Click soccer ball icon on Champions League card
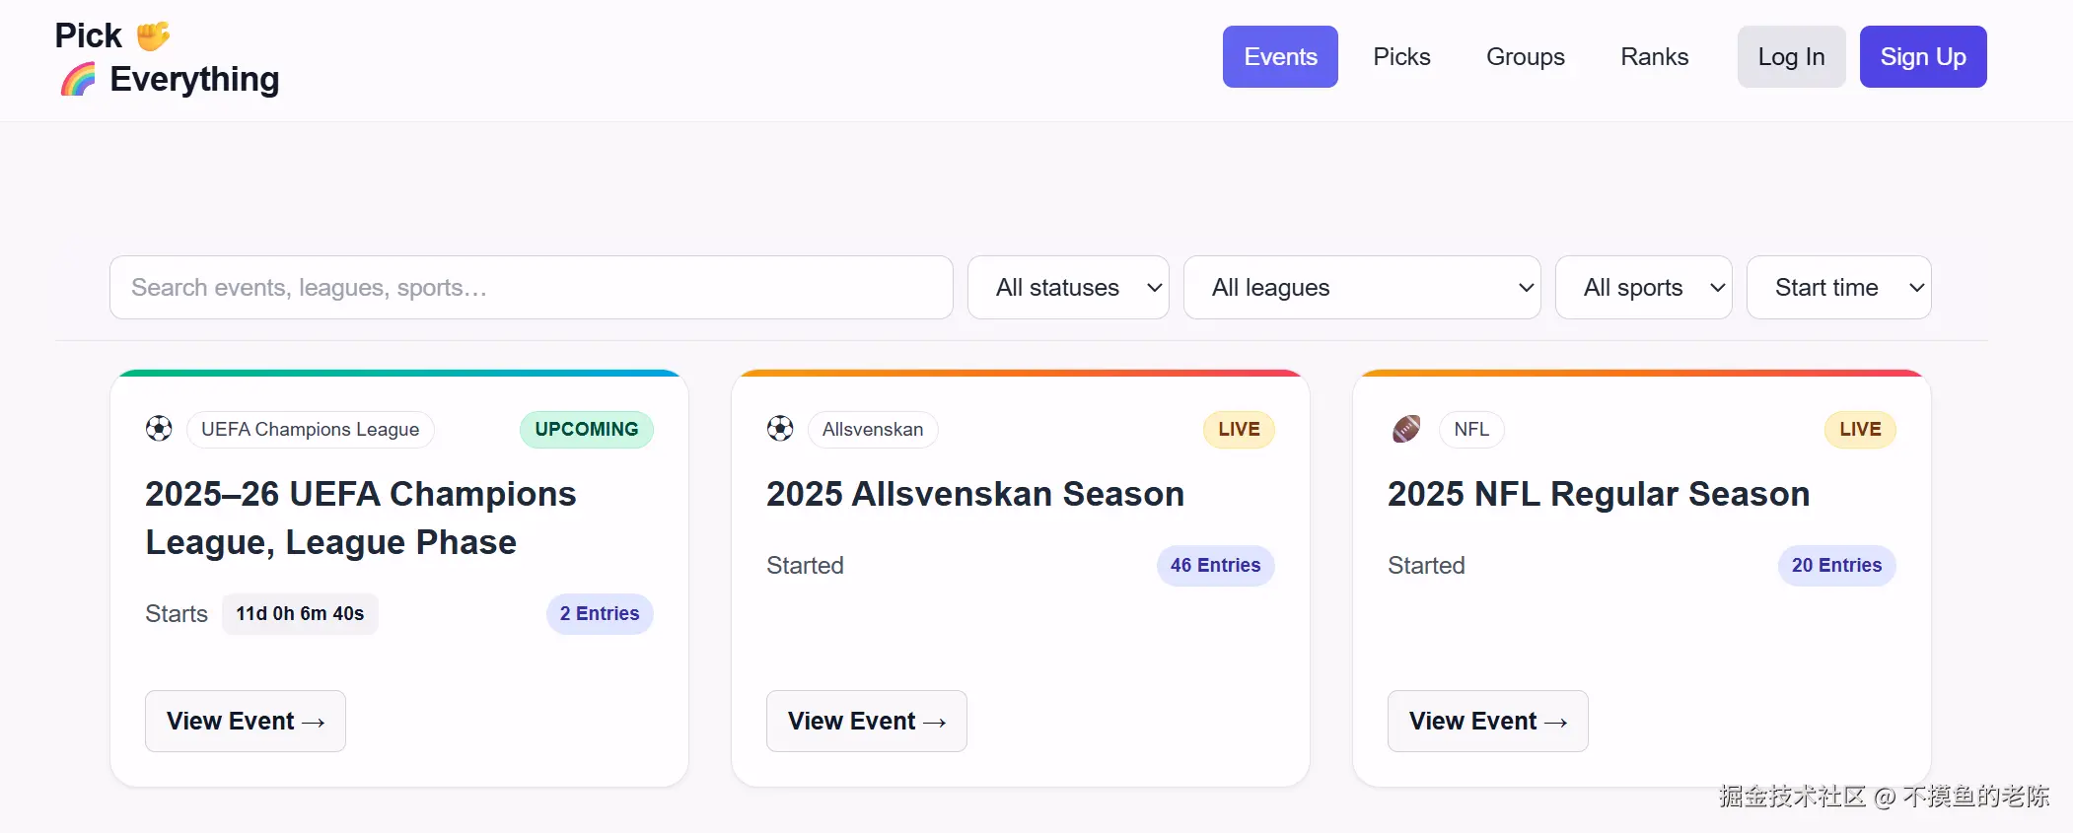Viewport: 2073px width, 833px height. click(x=159, y=429)
